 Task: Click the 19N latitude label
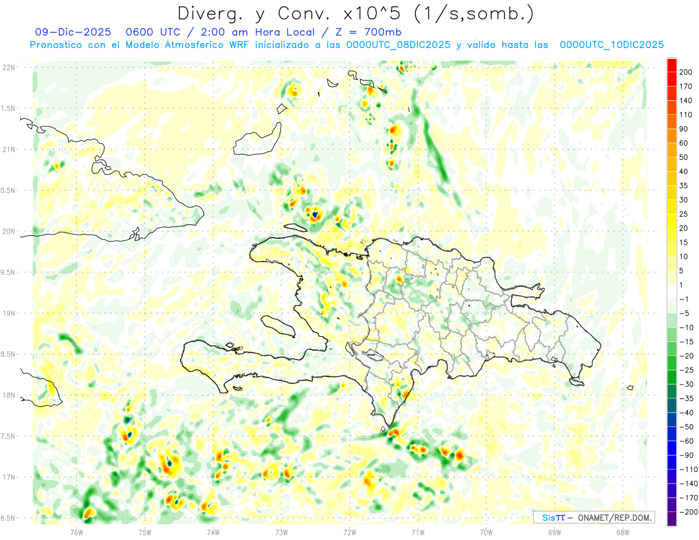(x=9, y=313)
